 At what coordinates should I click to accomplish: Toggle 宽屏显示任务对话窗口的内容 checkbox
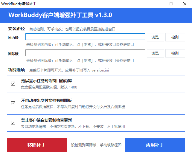point(13,84)
